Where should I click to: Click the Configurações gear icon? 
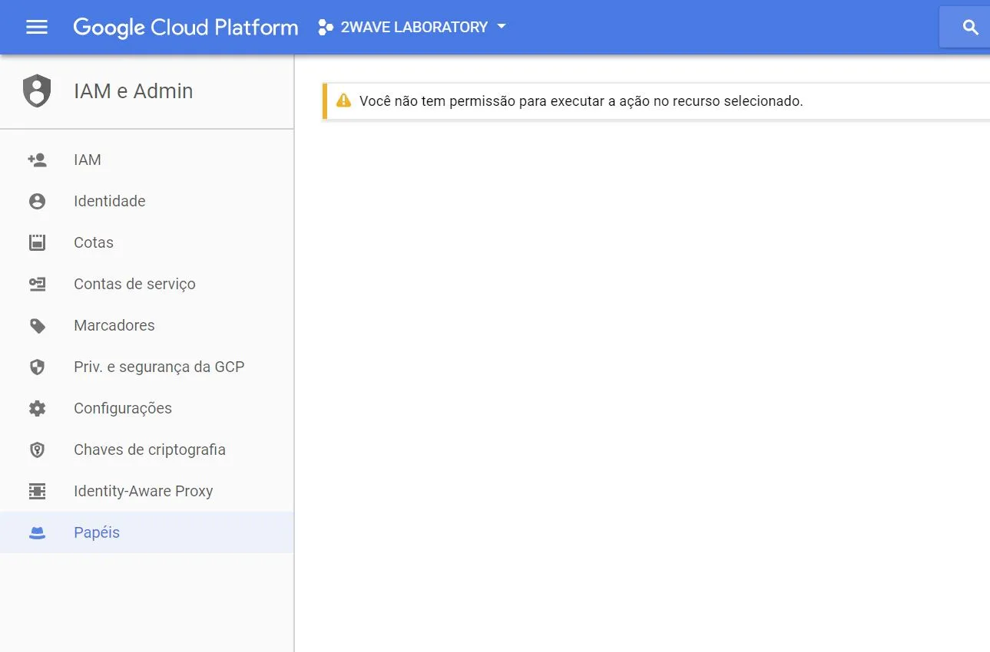tap(37, 408)
